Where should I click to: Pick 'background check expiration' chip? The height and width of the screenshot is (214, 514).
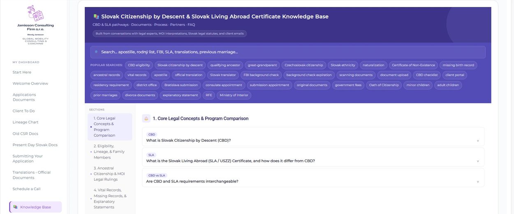click(309, 75)
